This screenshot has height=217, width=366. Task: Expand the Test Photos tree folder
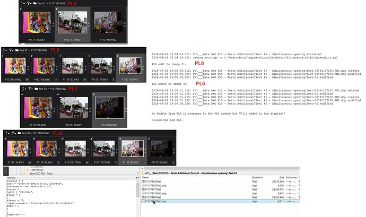pyautogui.click(x=24, y=170)
